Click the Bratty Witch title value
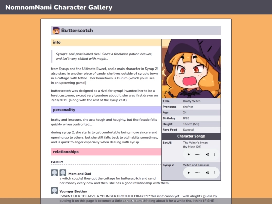Viewport: 272px width, 204px height. (x=192, y=101)
